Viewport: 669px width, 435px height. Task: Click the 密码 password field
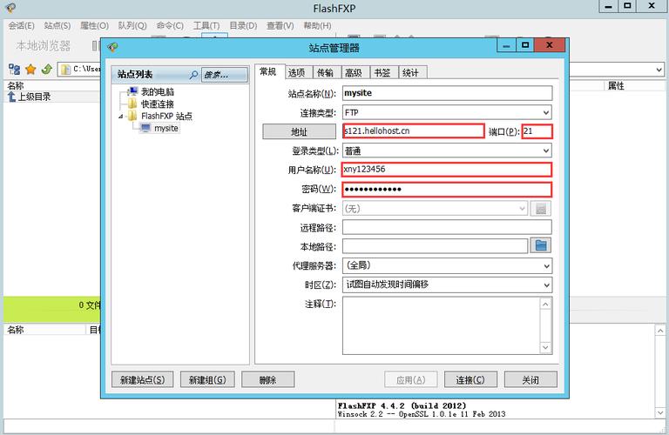tap(446, 190)
